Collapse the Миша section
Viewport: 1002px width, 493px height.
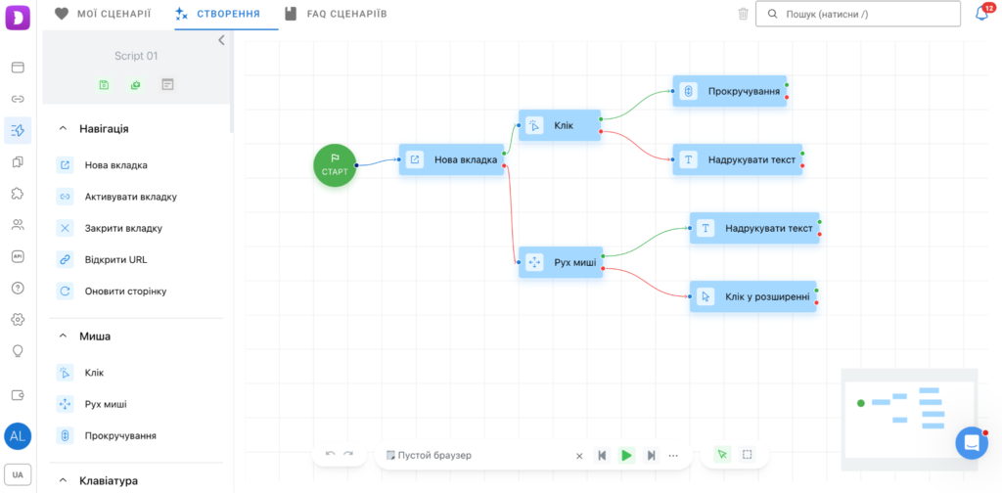coord(63,336)
